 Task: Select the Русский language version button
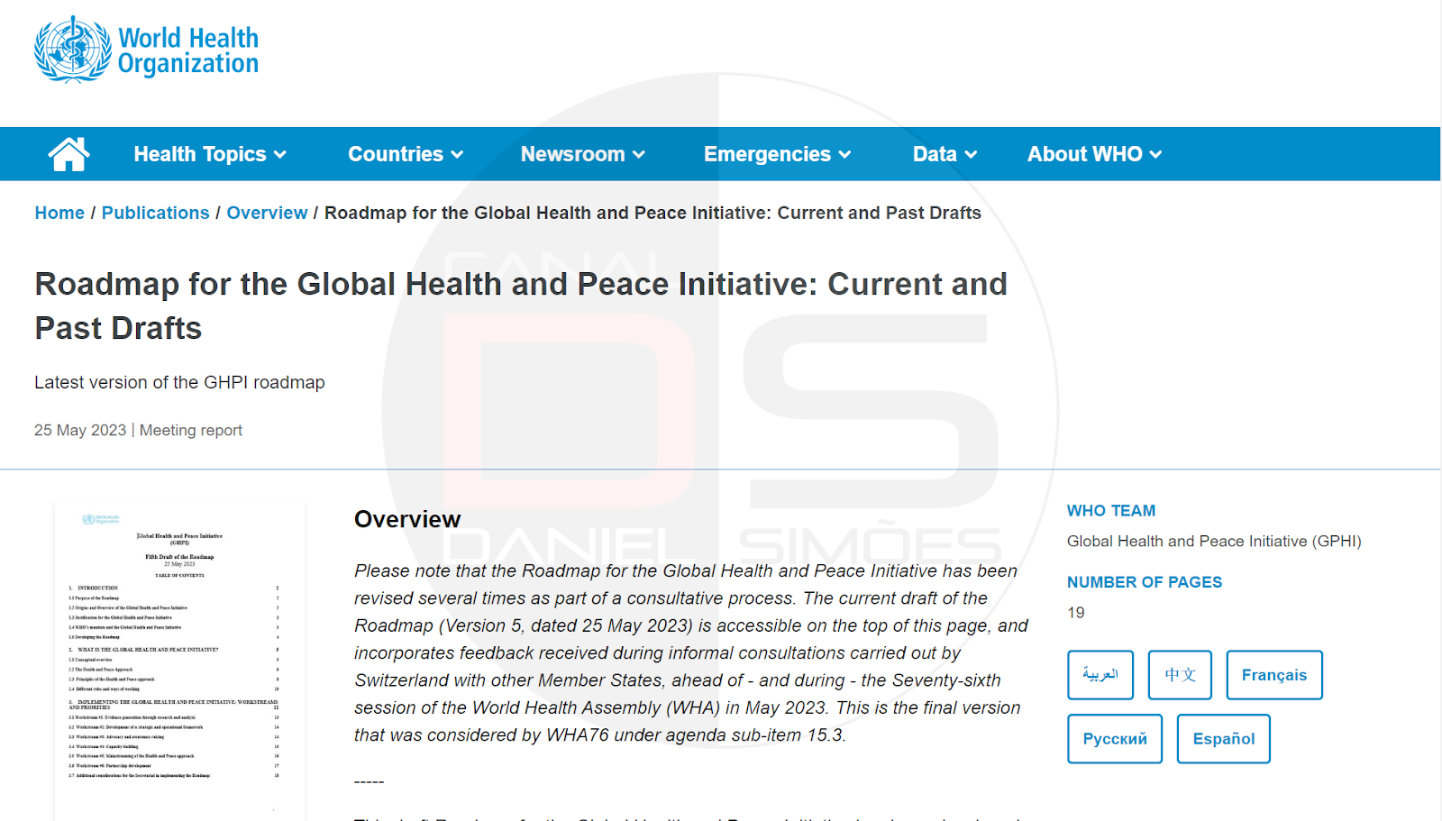tap(1115, 739)
